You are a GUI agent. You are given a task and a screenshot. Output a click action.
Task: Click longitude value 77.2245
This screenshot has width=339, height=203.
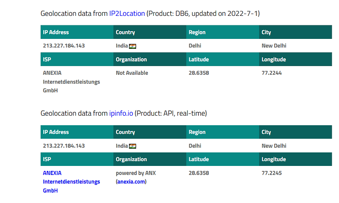pos(272,173)
